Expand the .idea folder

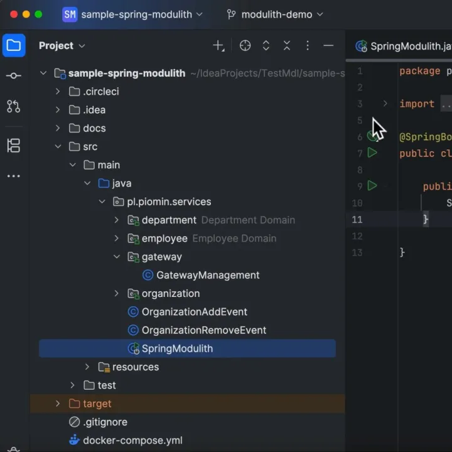[x=58, y=110]
